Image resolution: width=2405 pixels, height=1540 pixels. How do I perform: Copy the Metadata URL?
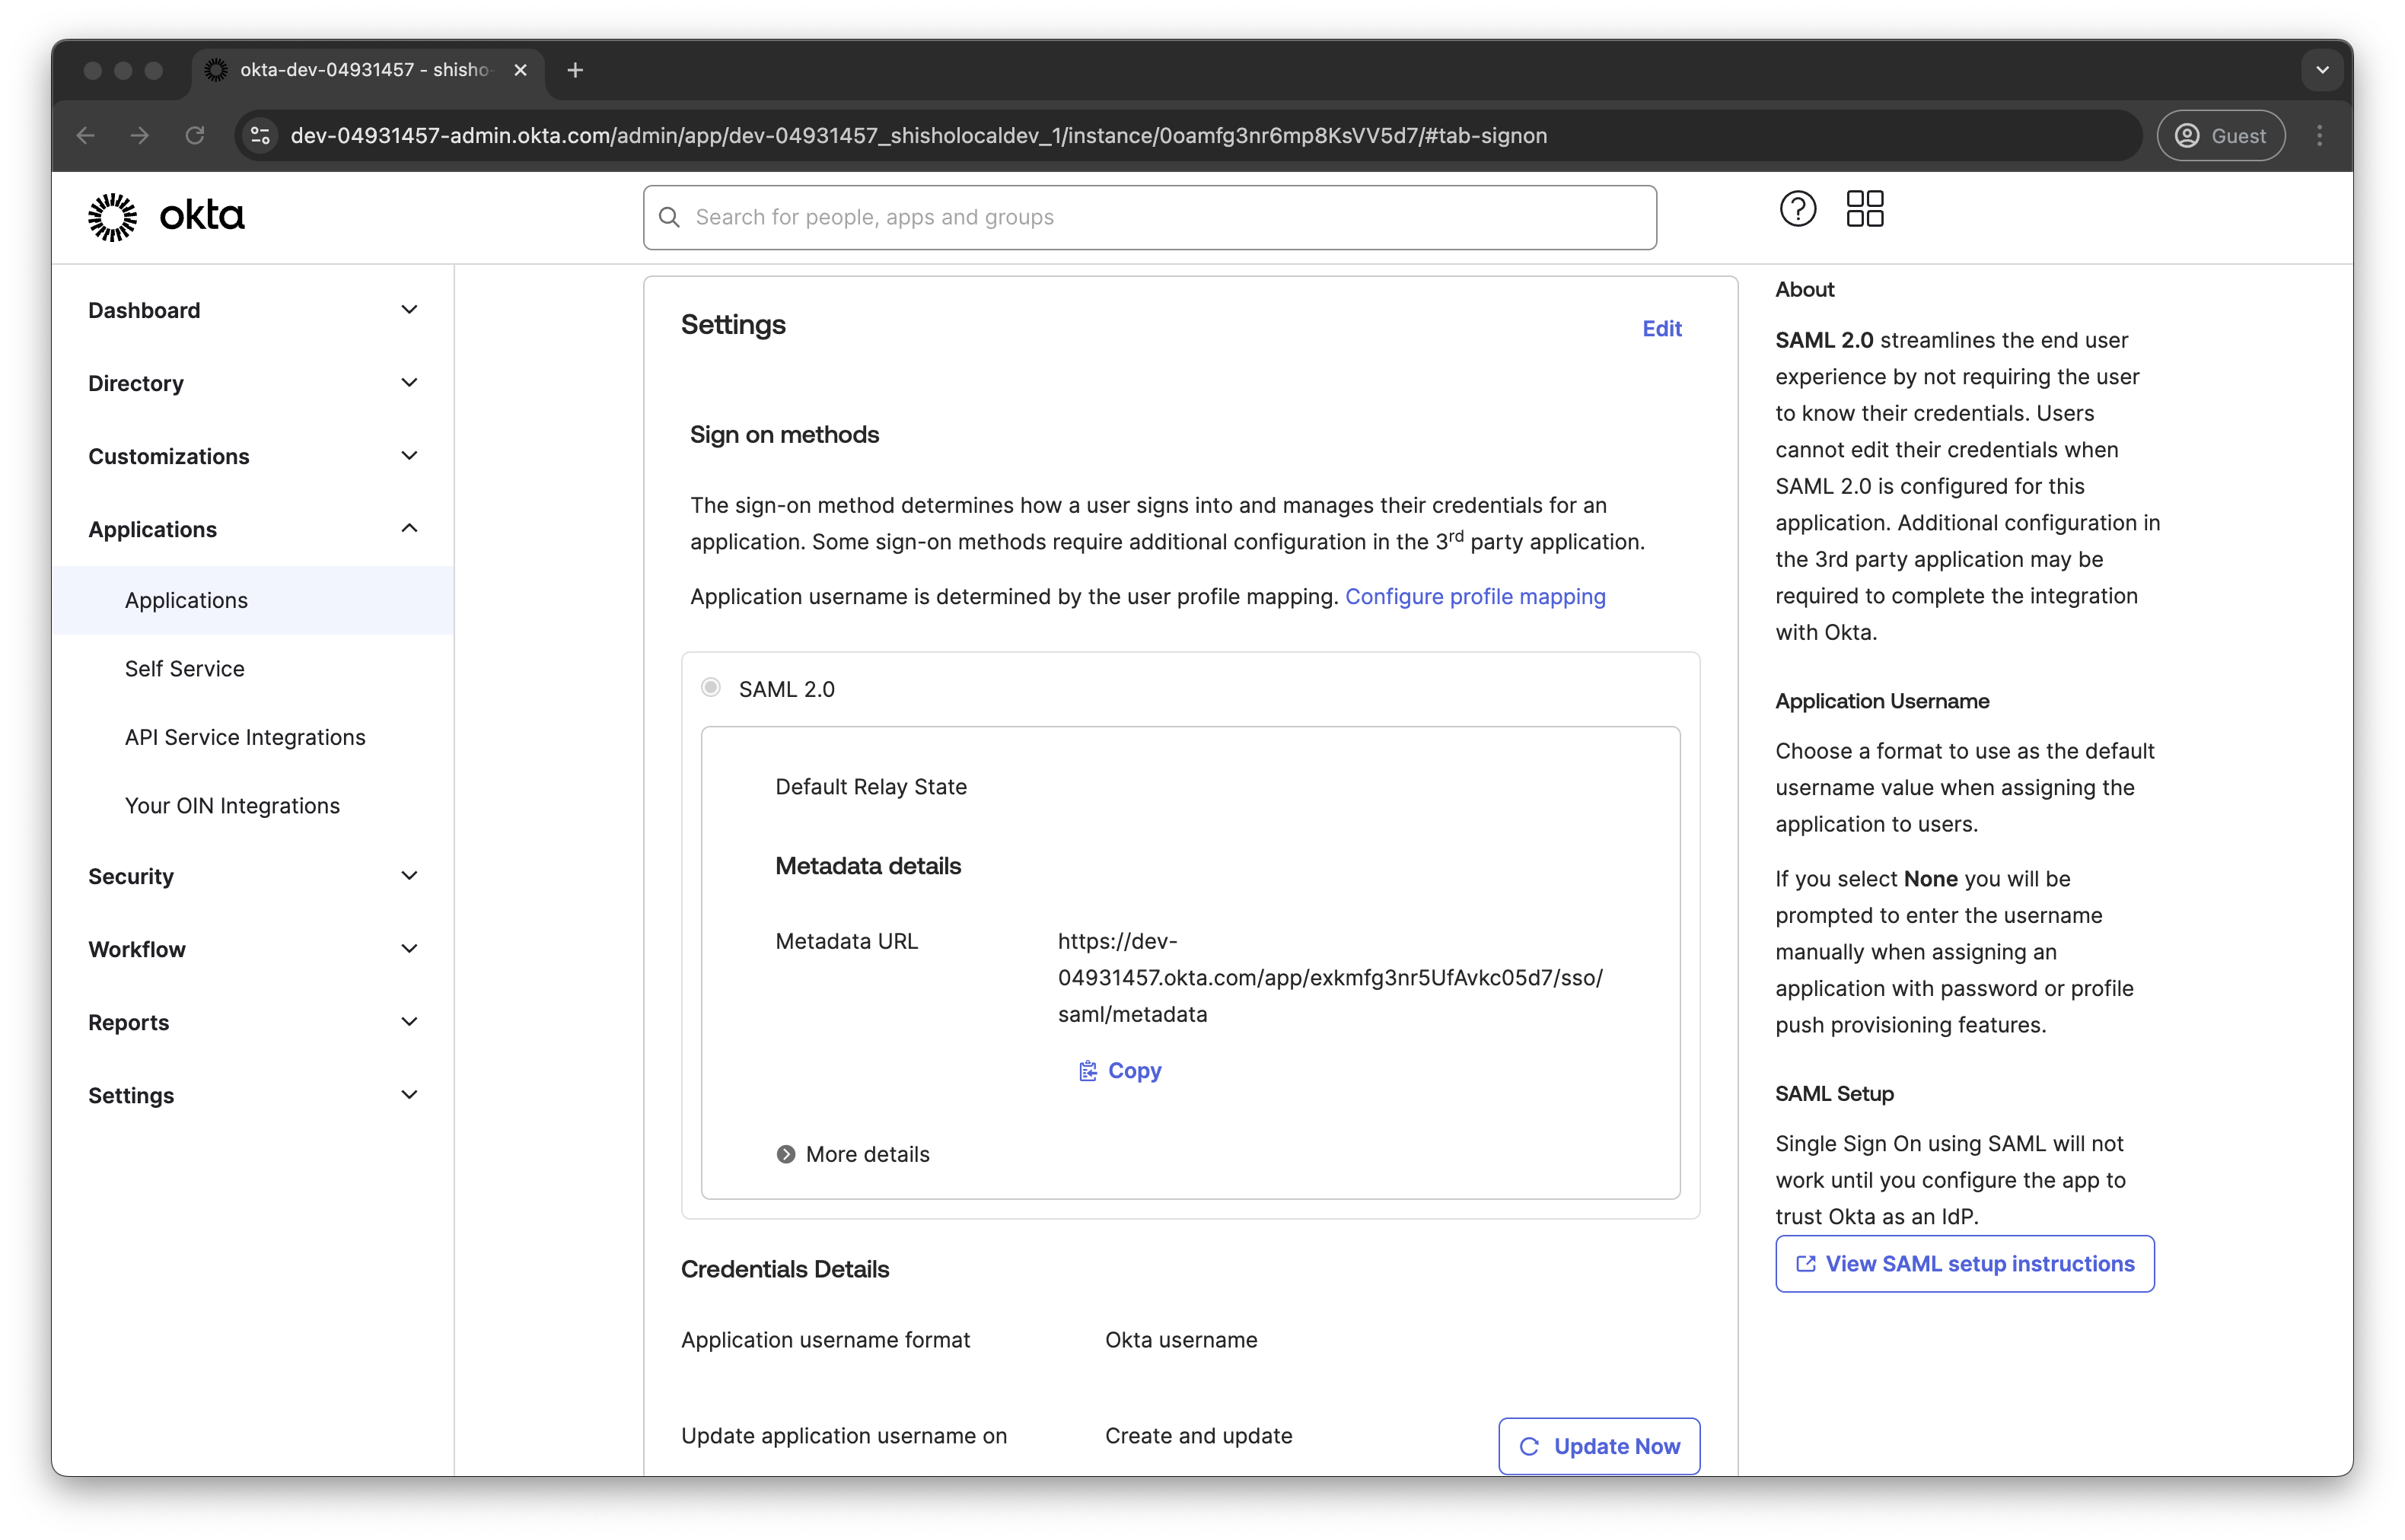coord(1120,1070)
